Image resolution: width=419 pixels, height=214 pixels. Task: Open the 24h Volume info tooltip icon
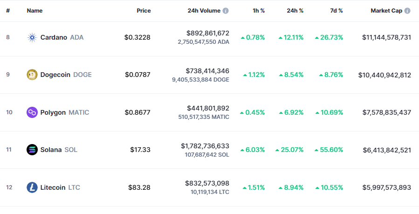[x=226, y=11]
